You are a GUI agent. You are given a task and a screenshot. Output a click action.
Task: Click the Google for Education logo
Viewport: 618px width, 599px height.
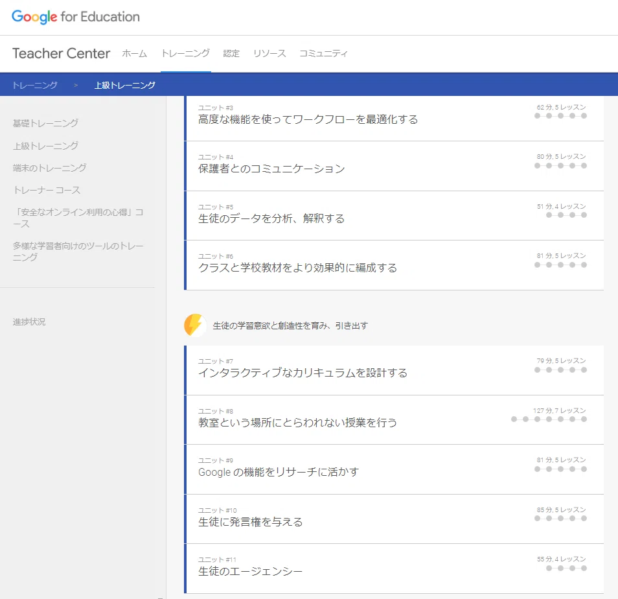tap(76, 17)
